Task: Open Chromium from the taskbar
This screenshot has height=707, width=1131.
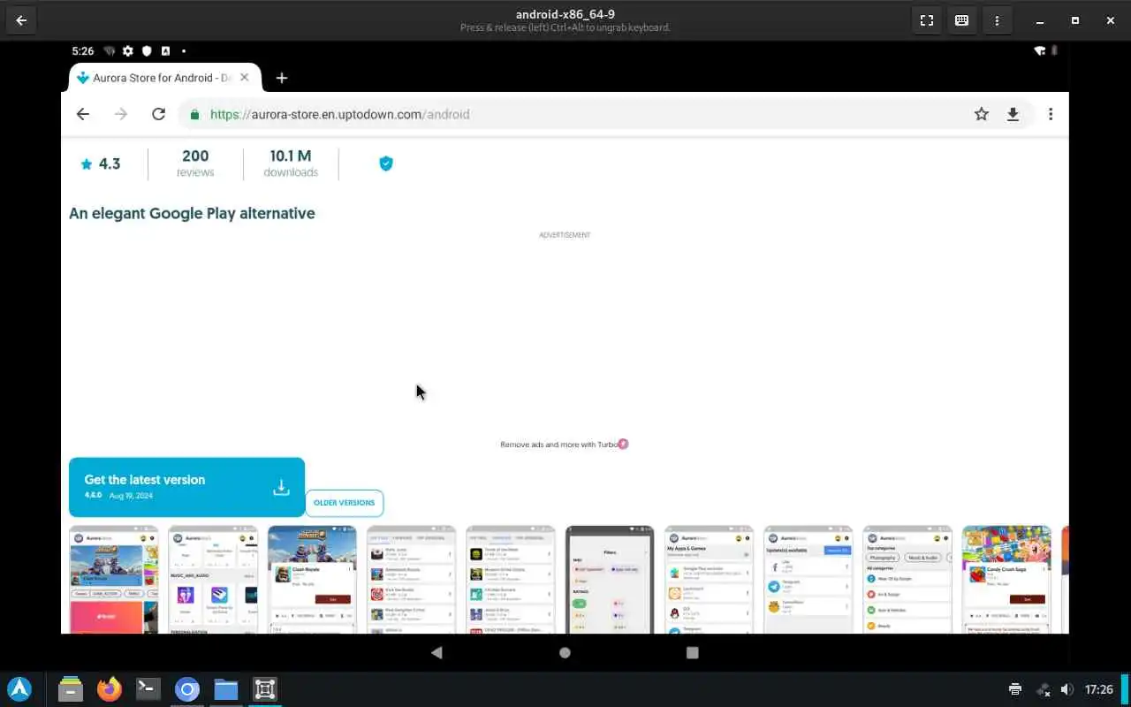Action: (187, 689)
